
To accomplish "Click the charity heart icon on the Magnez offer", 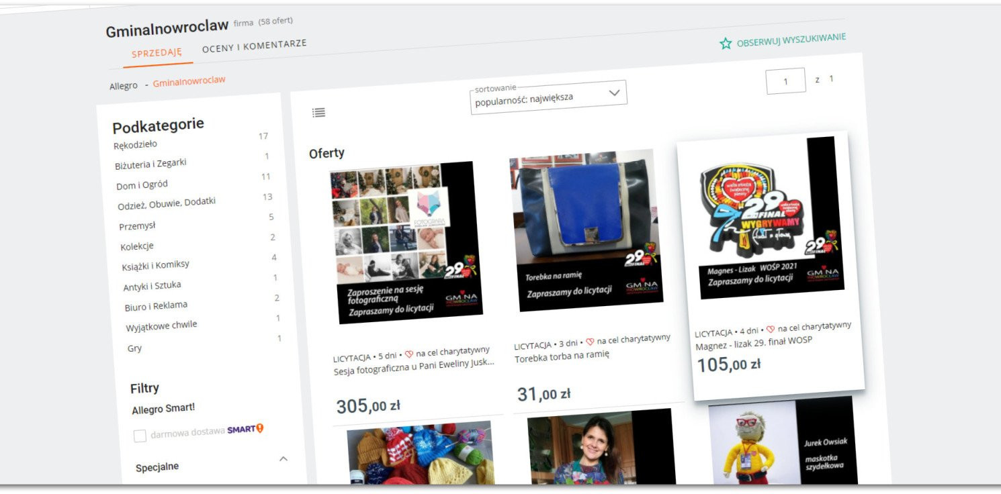I will click(771, 330).
